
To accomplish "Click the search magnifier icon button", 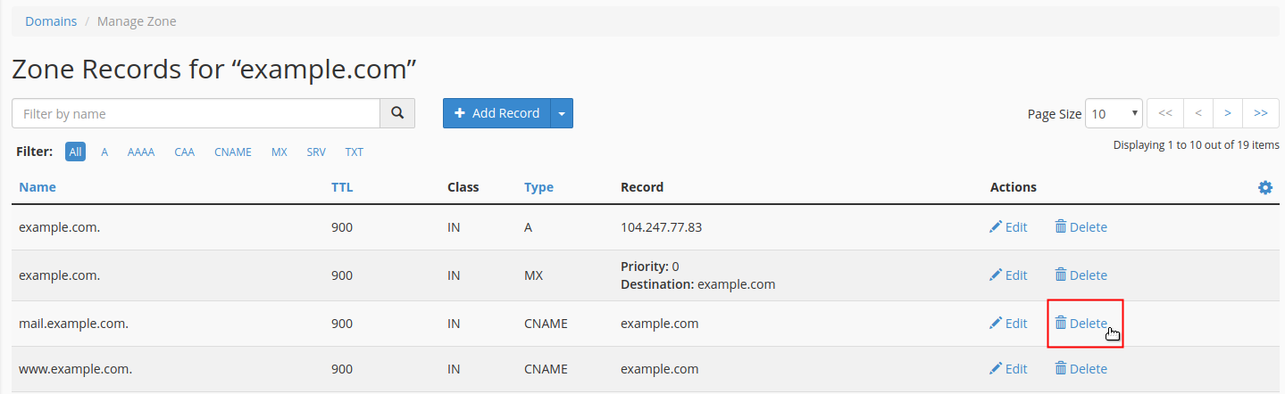I will 397,113.
